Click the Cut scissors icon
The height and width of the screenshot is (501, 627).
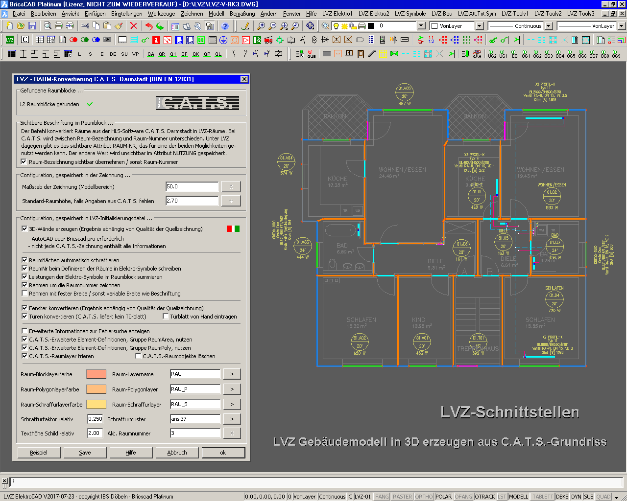click(85, 26)
